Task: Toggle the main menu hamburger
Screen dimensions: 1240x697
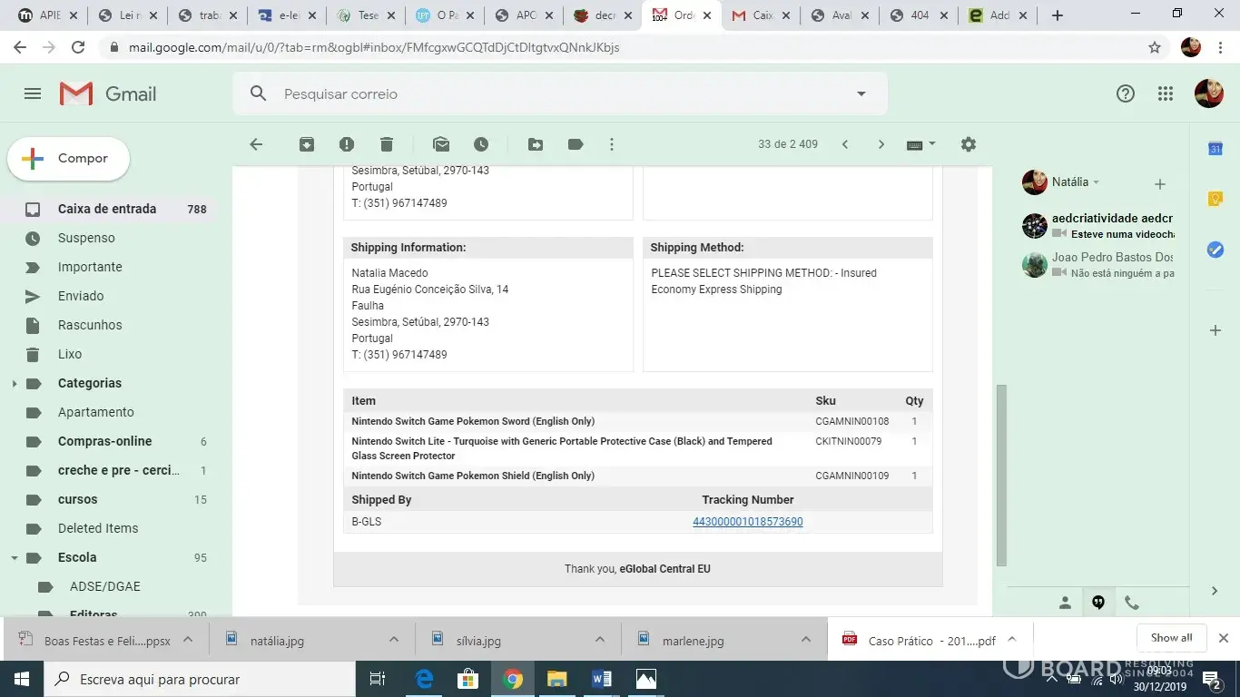Action: [x=33, y=93]
